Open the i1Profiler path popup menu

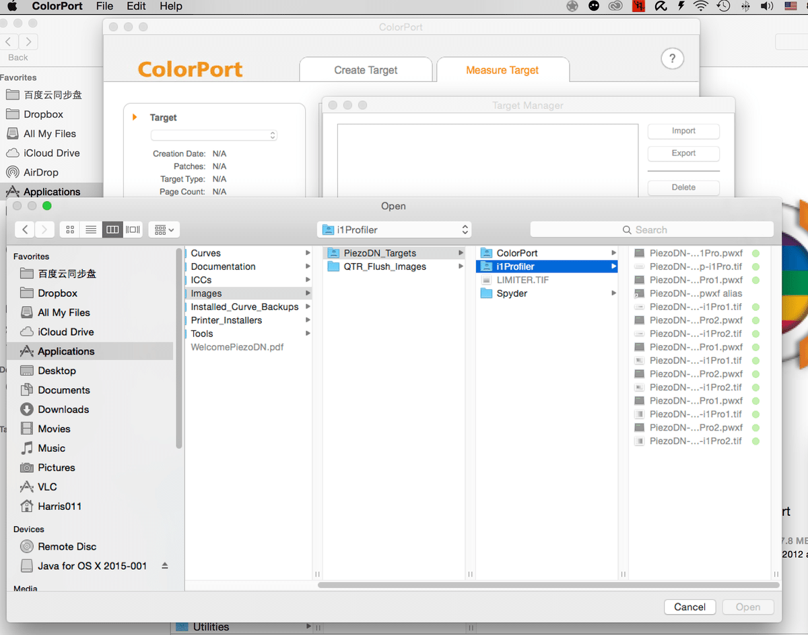(x=394, y=230)
